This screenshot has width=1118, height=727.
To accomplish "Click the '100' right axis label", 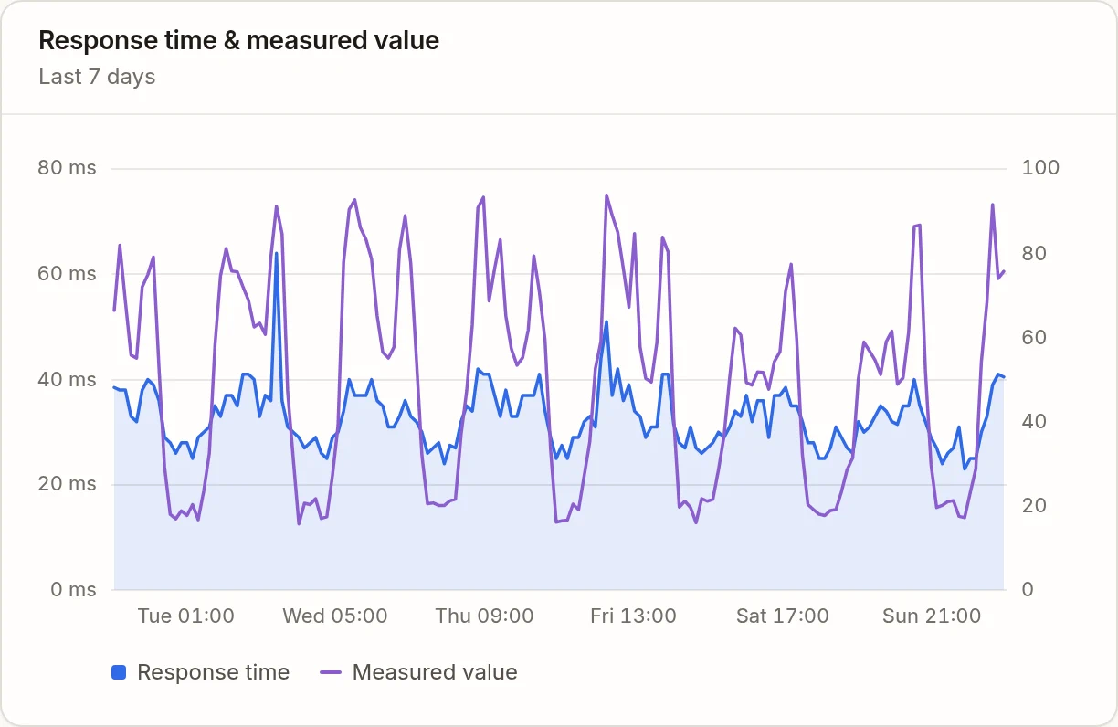I will 1041,168.
